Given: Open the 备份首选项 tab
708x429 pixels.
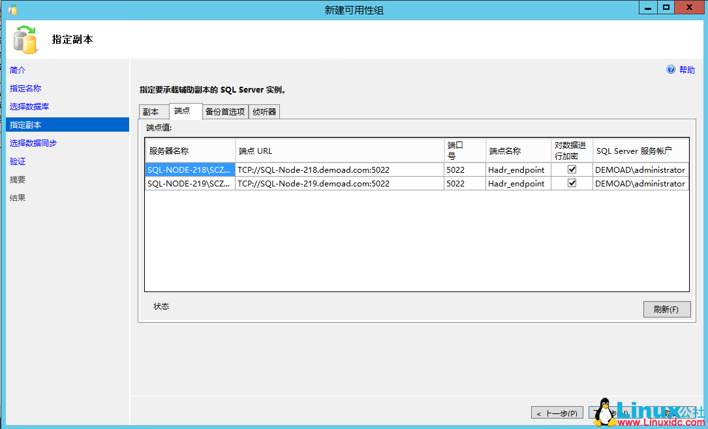Looking at the screenshot, I should (224, 111).
